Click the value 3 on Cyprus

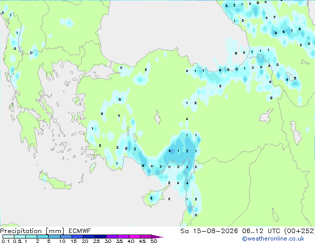tap(151, 198)
